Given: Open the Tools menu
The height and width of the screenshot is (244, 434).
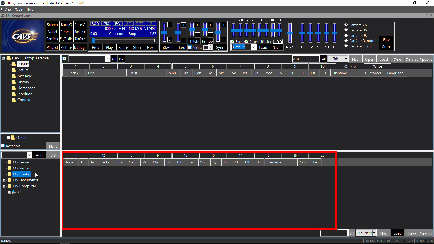Looking at the screenshot, I should pyautogui.click(x=19, y=9).
